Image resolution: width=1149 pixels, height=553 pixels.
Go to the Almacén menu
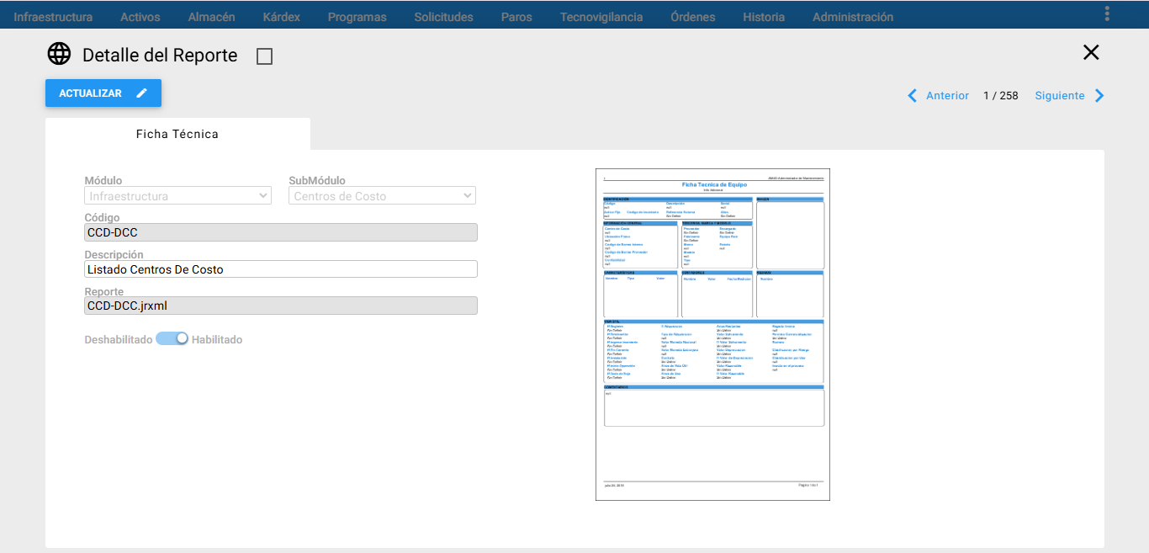pyautogui.click(x=211, y=17)
